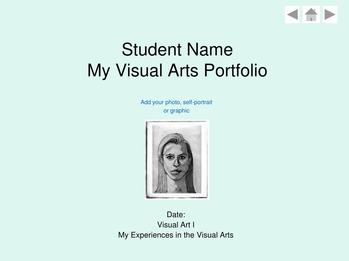Image resolution: width=349 pixels, height=261 pixels.
Task: Place cursor on the 'Date:' line
Action: click(x=176, y=215)
